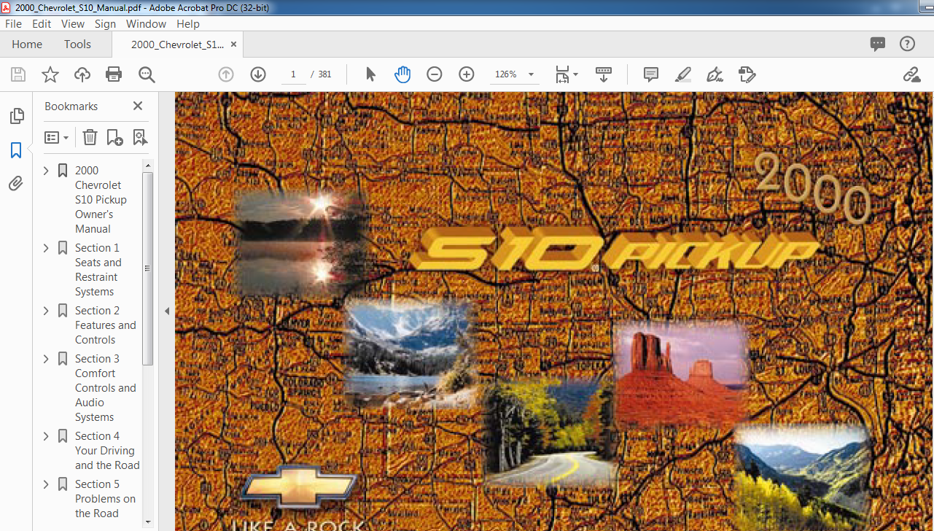Open the Find text magnifier tool

(x=147, y=74)
